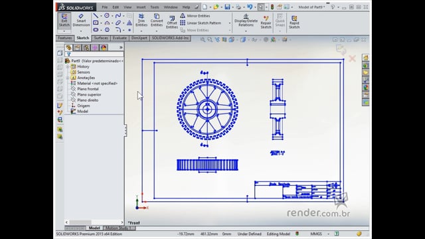Screen dimensions: 425x239
Task: Choose the Convert Entities tool
Action: [157, 21]
